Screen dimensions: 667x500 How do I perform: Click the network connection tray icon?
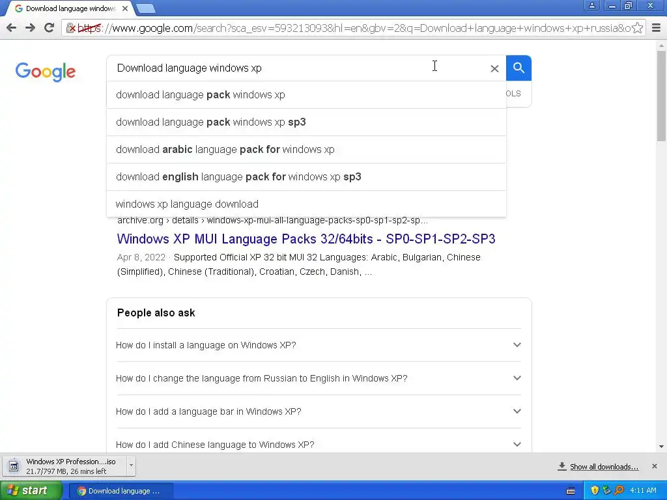point(606,491)
